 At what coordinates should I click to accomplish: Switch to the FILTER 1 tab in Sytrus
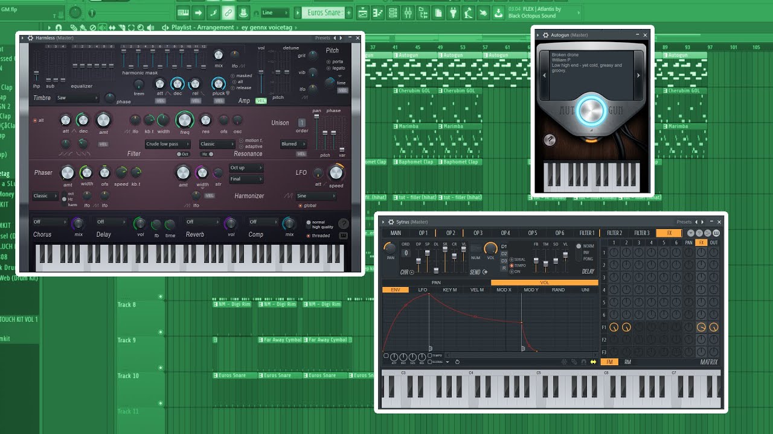point(587,233)
